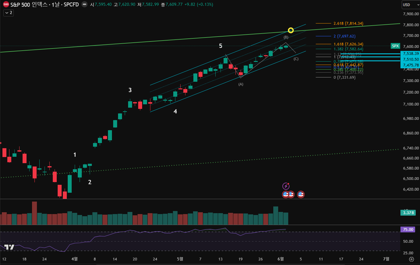Click the red S&P 500 symbol logo
420x265 pixels.
pyautogui.click(x=6, y=5)
